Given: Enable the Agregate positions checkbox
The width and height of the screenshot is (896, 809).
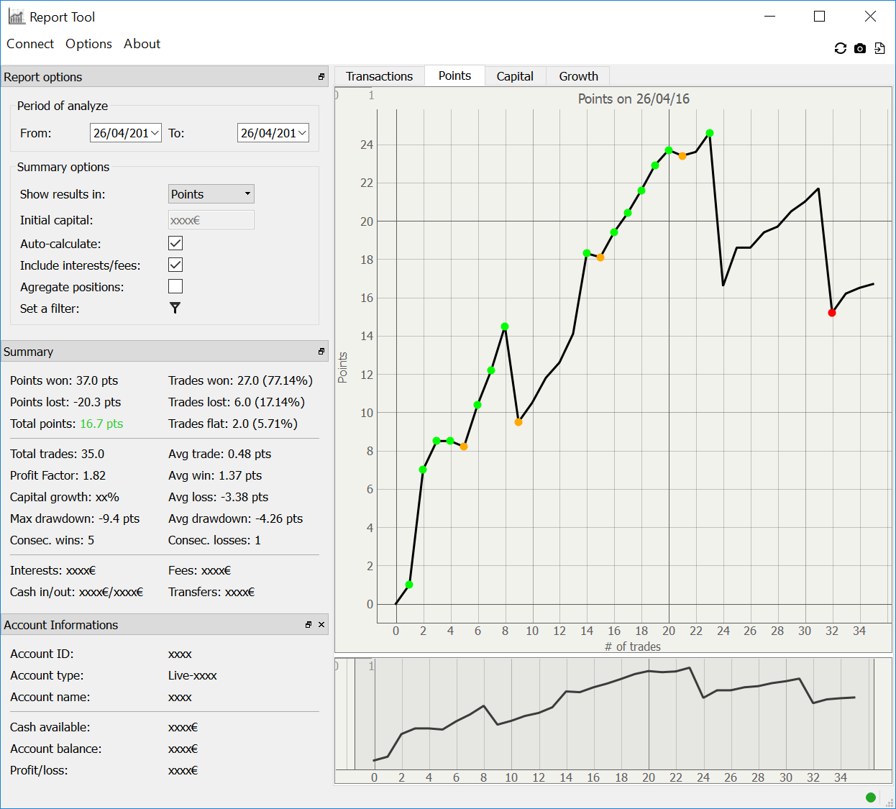Looking at the screenshot, I should [175, 286].
